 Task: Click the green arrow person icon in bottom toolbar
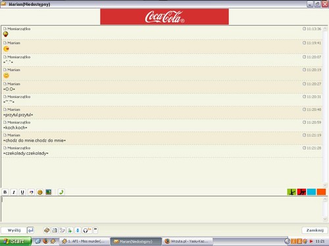pyautogui.click(x=70, y=230)
